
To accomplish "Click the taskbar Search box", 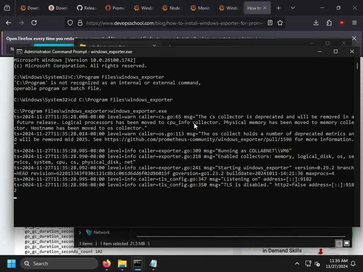I will [59, 263].
